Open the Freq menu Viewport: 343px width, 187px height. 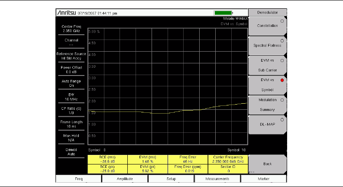pos(79,178)
